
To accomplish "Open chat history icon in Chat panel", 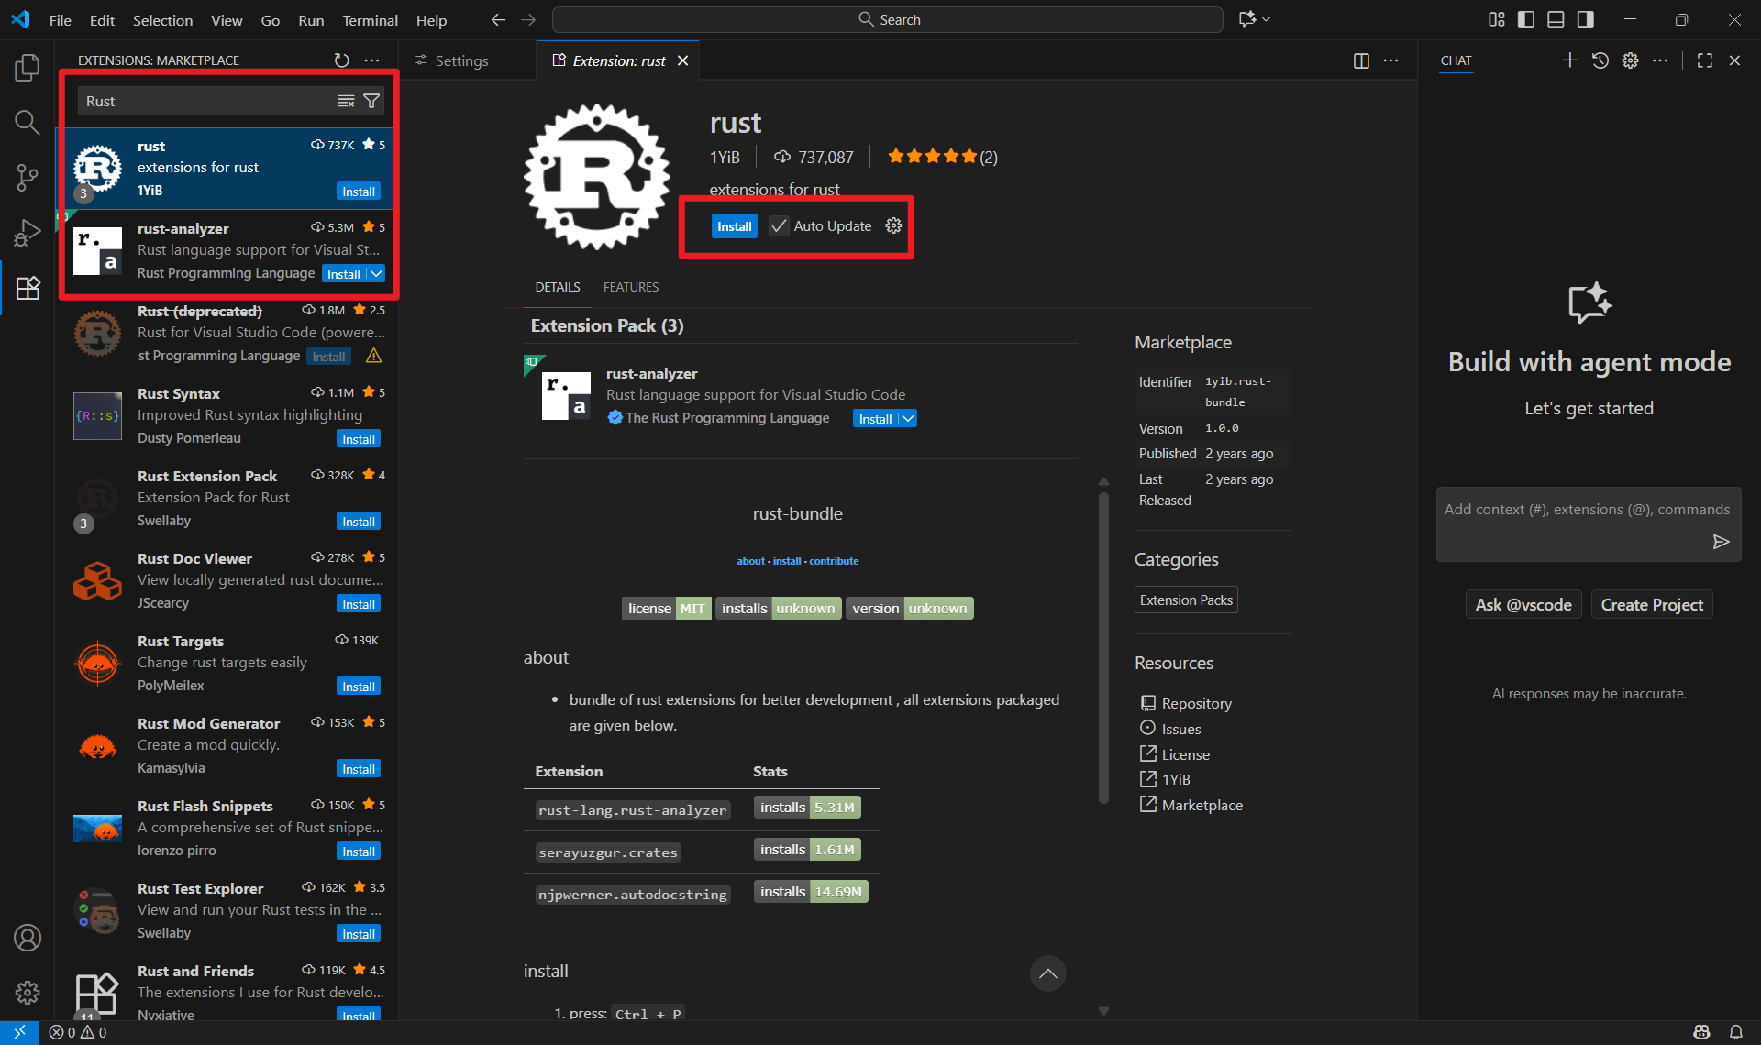I will [x=1600, y=60].
